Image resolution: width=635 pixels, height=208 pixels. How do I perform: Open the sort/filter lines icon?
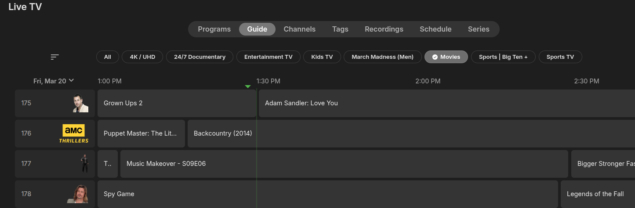(x=54, y=57)
